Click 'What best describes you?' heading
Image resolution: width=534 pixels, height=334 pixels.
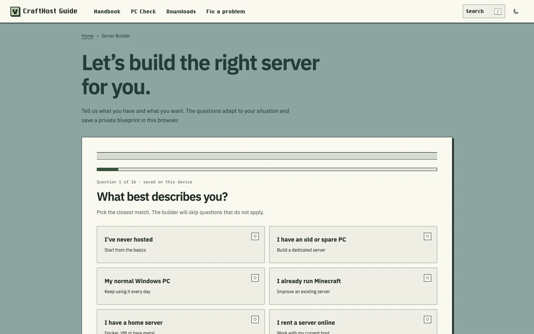click(162, 197)
